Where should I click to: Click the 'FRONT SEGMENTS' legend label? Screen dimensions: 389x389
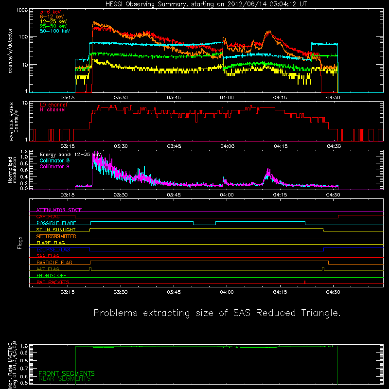(x=67, y=373)
